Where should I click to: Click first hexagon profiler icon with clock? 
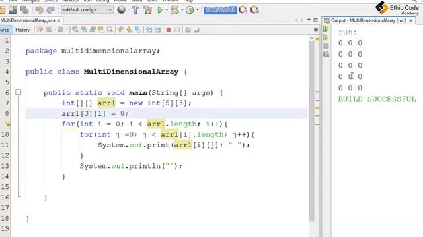point(243,11)
